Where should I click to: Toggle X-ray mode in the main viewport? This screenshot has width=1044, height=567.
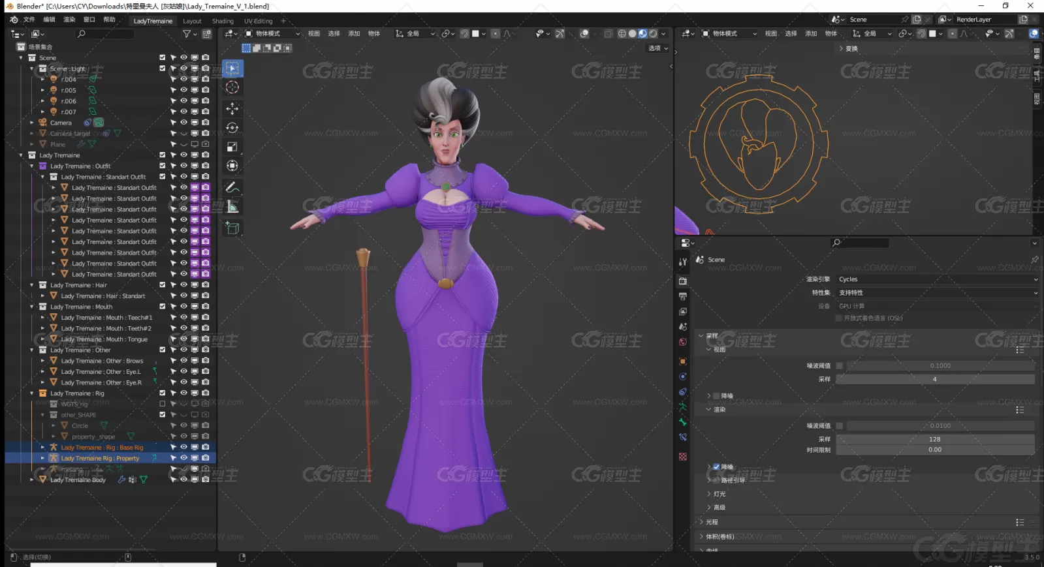[608, 34]
